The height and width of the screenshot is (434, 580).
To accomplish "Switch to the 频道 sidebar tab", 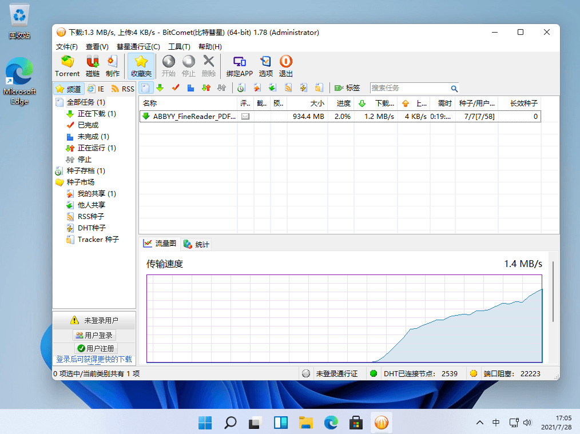I will point(69,89).
